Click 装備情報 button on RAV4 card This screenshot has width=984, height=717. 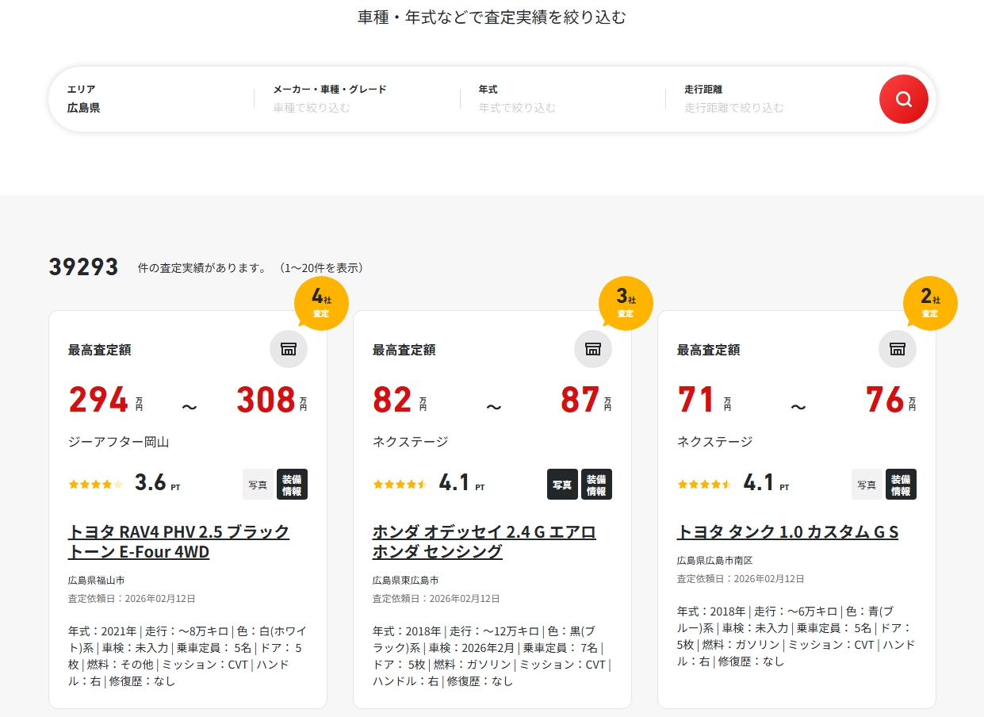[292, 485]
